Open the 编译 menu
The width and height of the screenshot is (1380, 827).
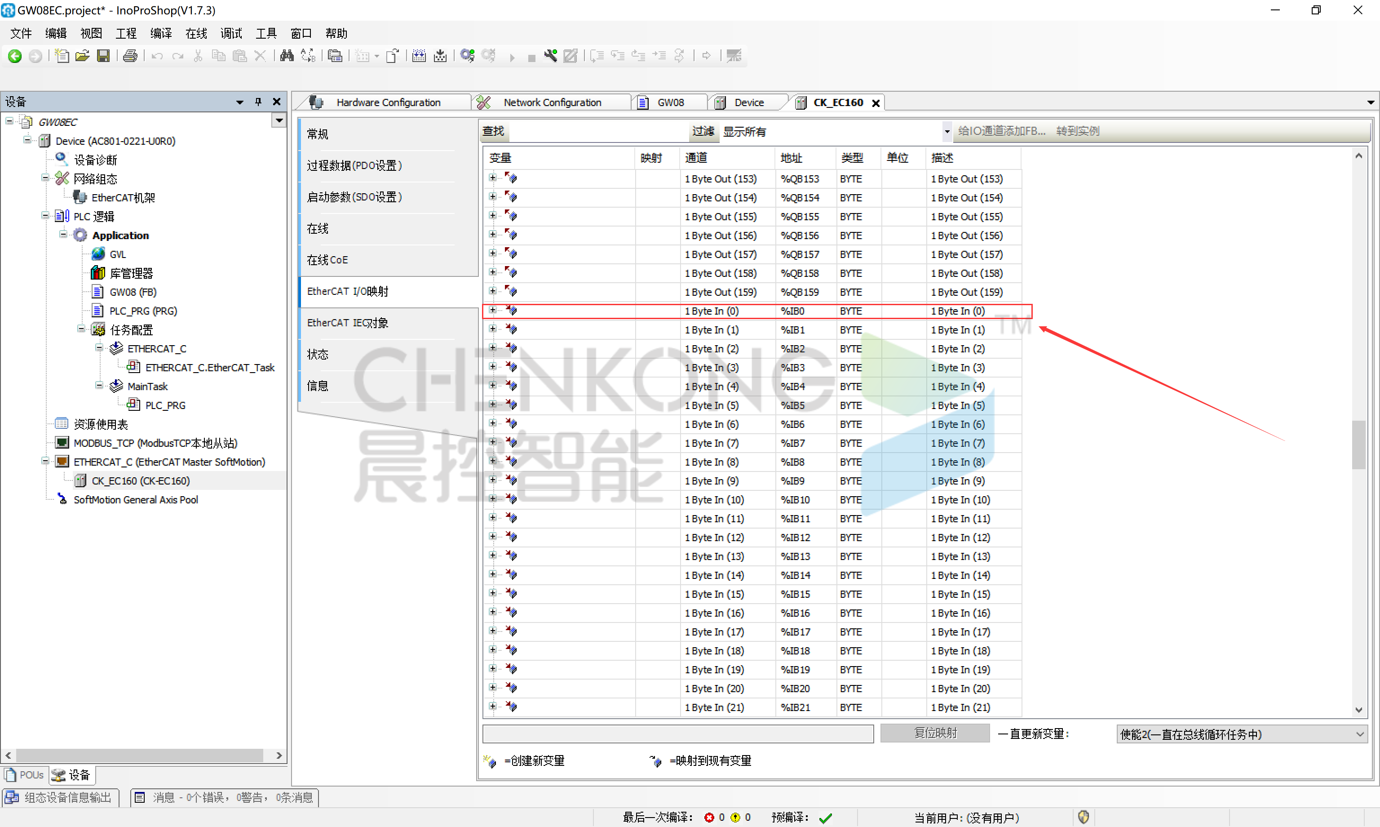click(x=160, y=33)
